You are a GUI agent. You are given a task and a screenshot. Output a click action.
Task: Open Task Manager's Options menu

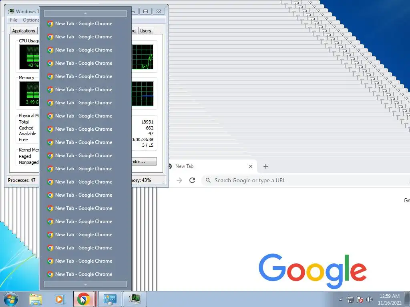coord(30,20)
